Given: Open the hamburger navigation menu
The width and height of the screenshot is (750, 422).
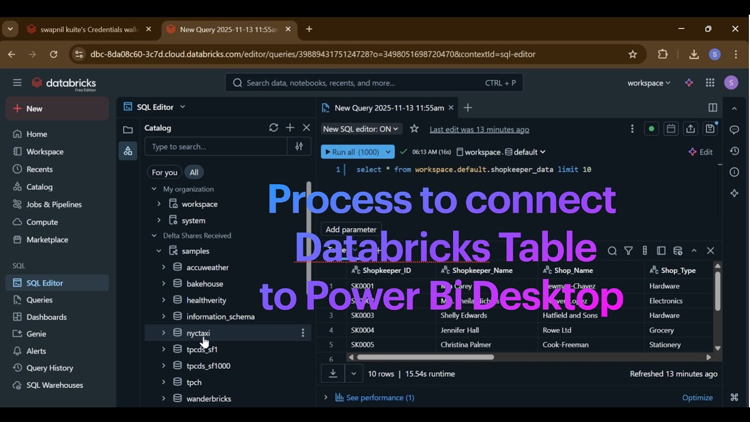Looking at the screenshot, I should point(17,83).
